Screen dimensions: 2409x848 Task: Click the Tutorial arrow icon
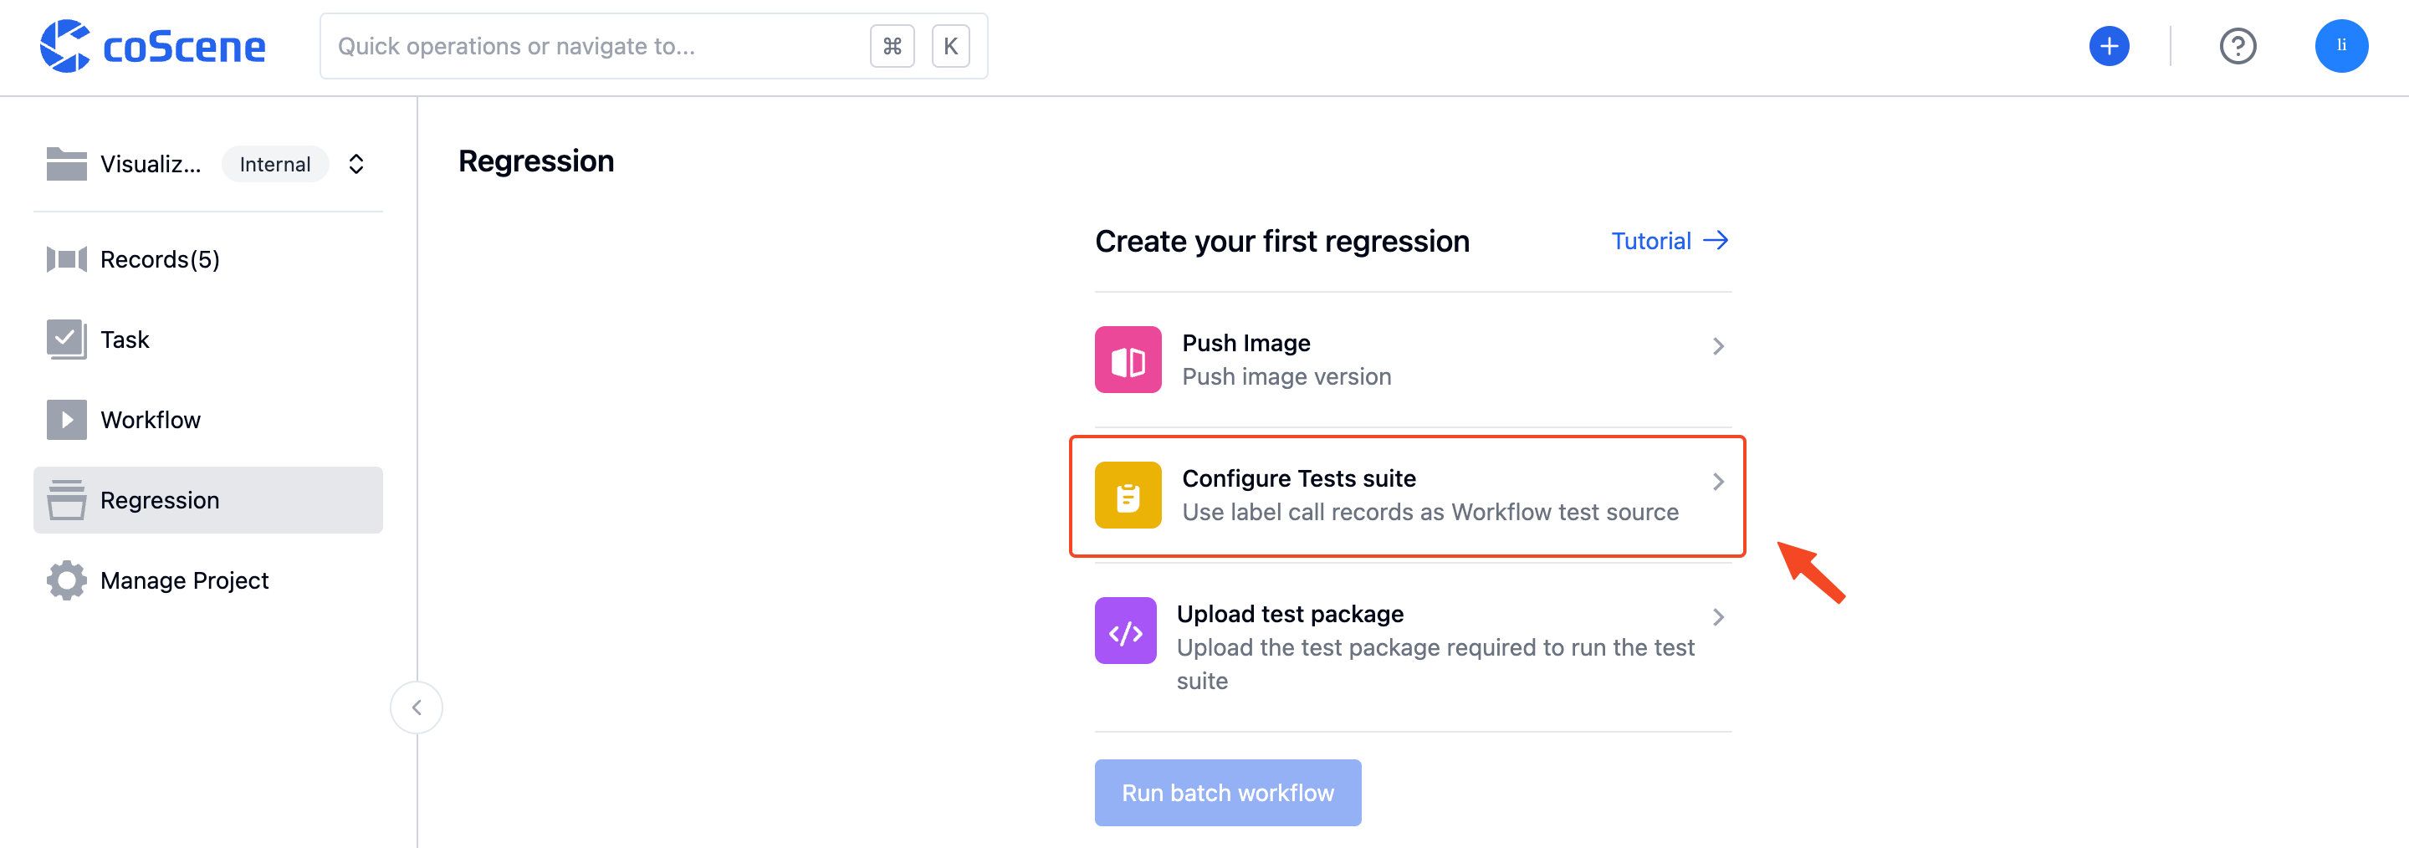coord(1715,241)
